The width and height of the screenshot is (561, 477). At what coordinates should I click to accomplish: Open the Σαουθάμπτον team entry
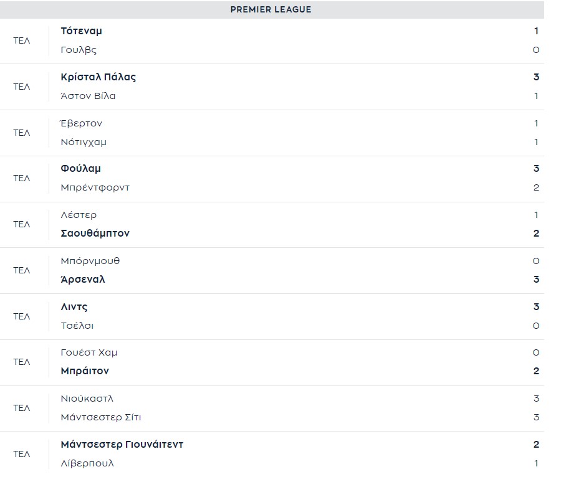(x=95, y=234)
